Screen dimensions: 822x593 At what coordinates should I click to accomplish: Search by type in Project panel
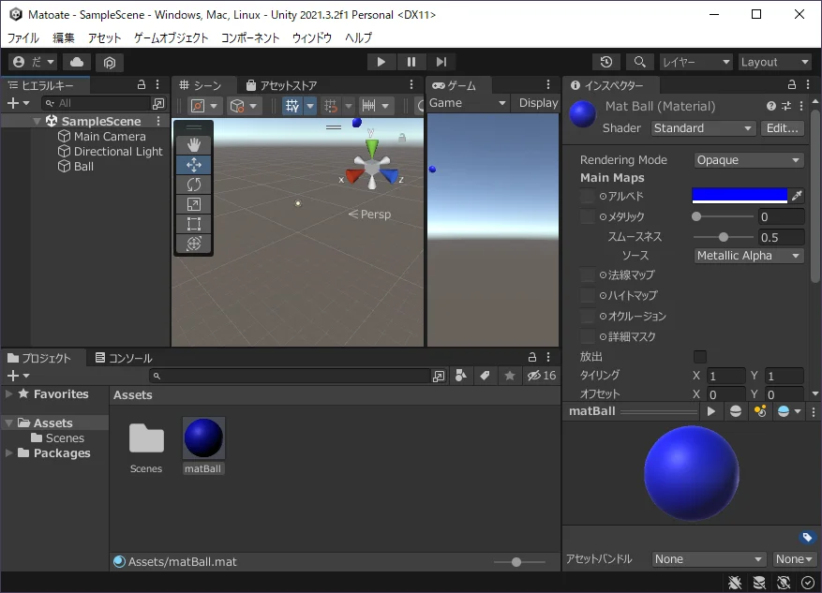pos(461,376)
